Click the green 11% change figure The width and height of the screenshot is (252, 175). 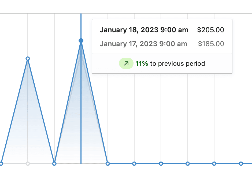coord(142,64)
